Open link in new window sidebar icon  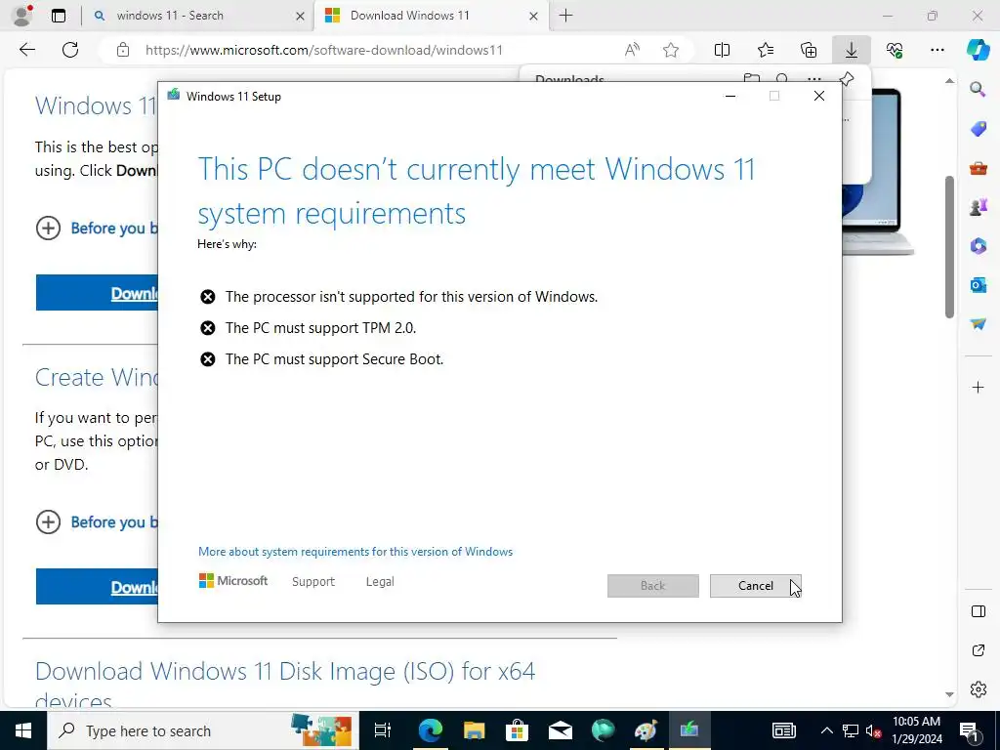coord(978,650)
